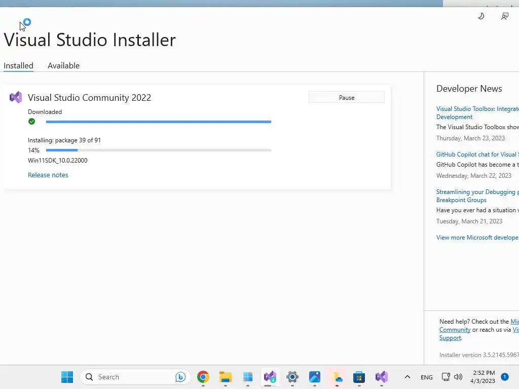Image resolution: width=519 pixels, height=389 pixels.
Task: Open the Release notes link
Action: point(48,175)
